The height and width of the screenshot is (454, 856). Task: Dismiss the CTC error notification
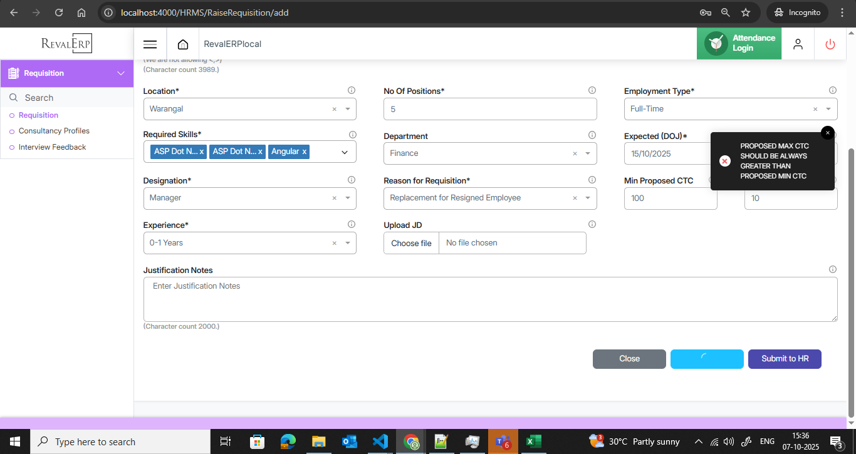pyautogui.click(x=827, y=133)
